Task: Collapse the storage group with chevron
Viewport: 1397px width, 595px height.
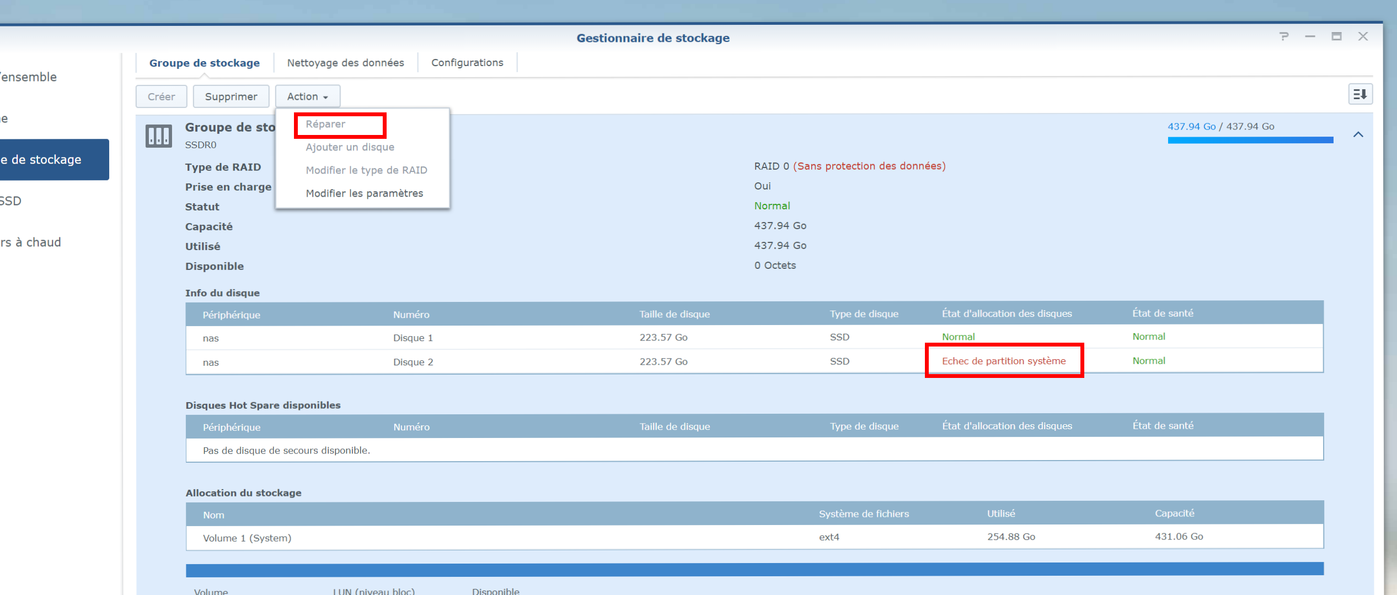Action: 1358,134
